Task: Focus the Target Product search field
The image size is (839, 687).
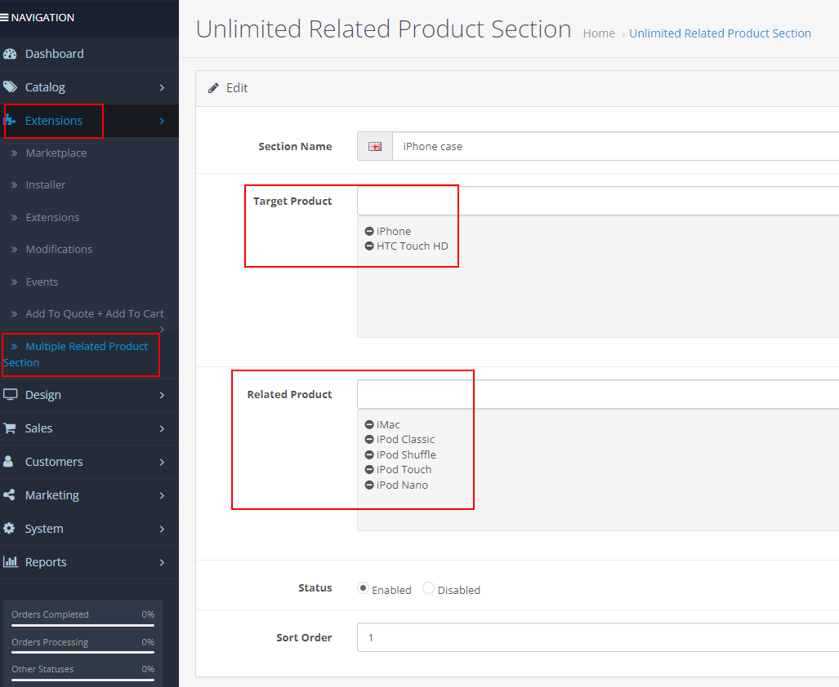Action: coord(598,201)
